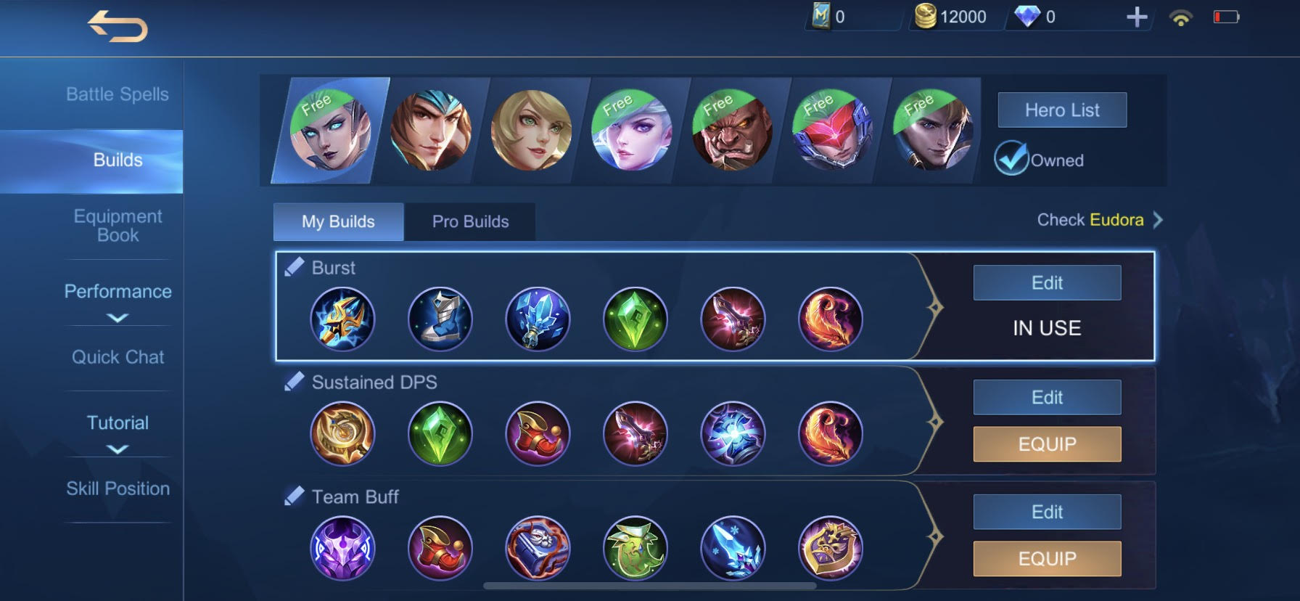The width and height of the screenshot is (1300, 601).
Task: Click the horizontal scrollbar at bottom
Action: pos(649,586)
